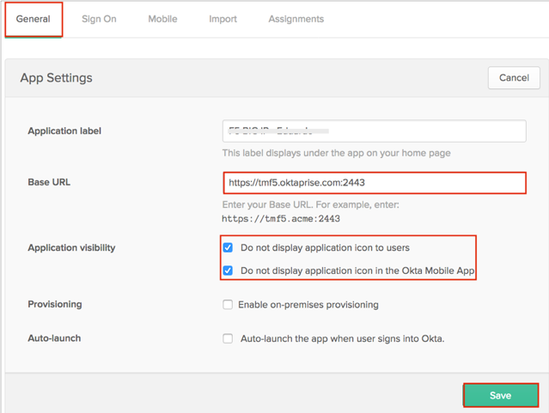Go to the Mobile tab

162,19
